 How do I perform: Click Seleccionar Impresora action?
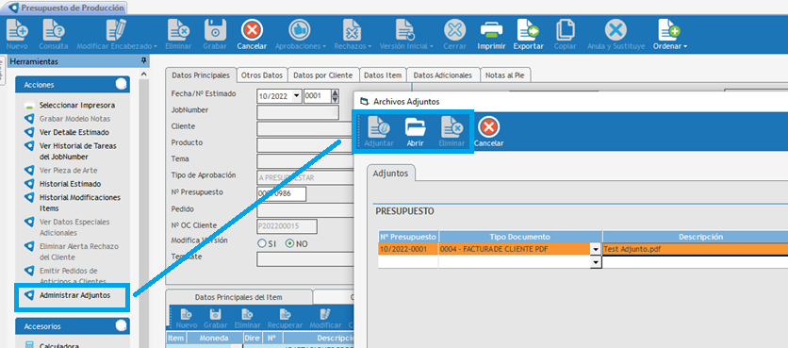pyautogui.click(x=77, y=105)
